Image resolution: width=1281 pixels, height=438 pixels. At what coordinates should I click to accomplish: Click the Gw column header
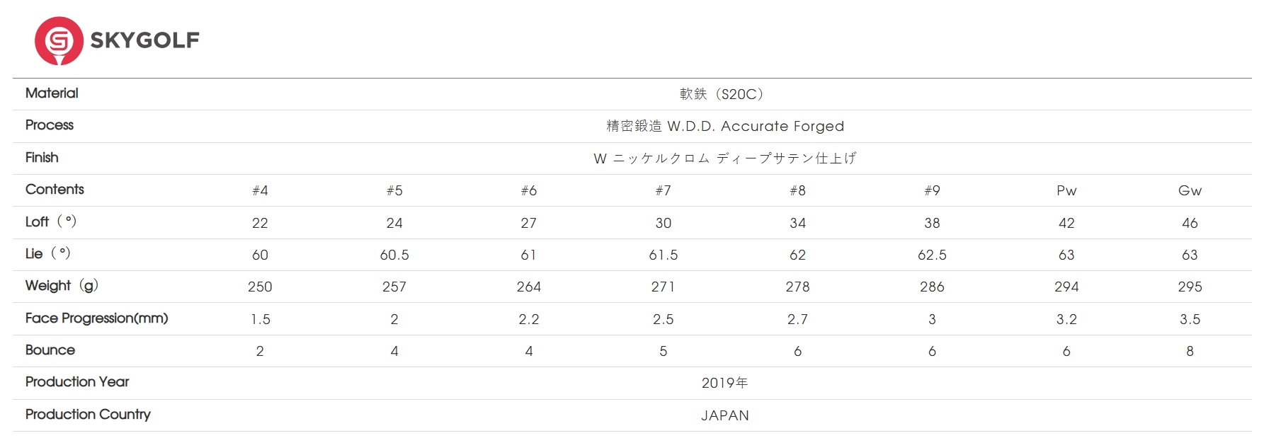tap(1190, 190)
